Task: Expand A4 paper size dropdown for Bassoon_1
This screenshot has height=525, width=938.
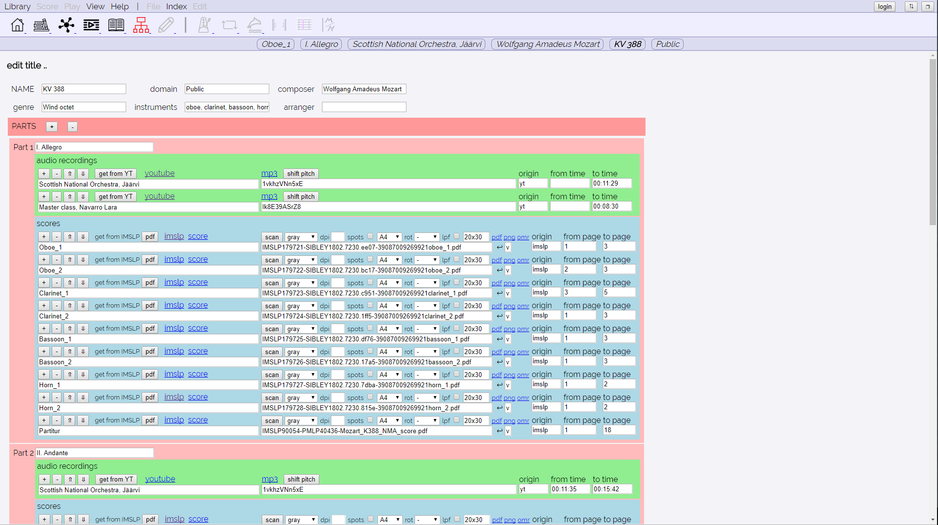Action: 389,329
